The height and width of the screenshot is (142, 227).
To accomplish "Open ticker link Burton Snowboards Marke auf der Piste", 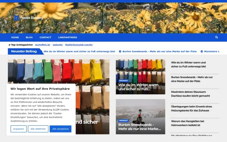I will click(160, 51).
